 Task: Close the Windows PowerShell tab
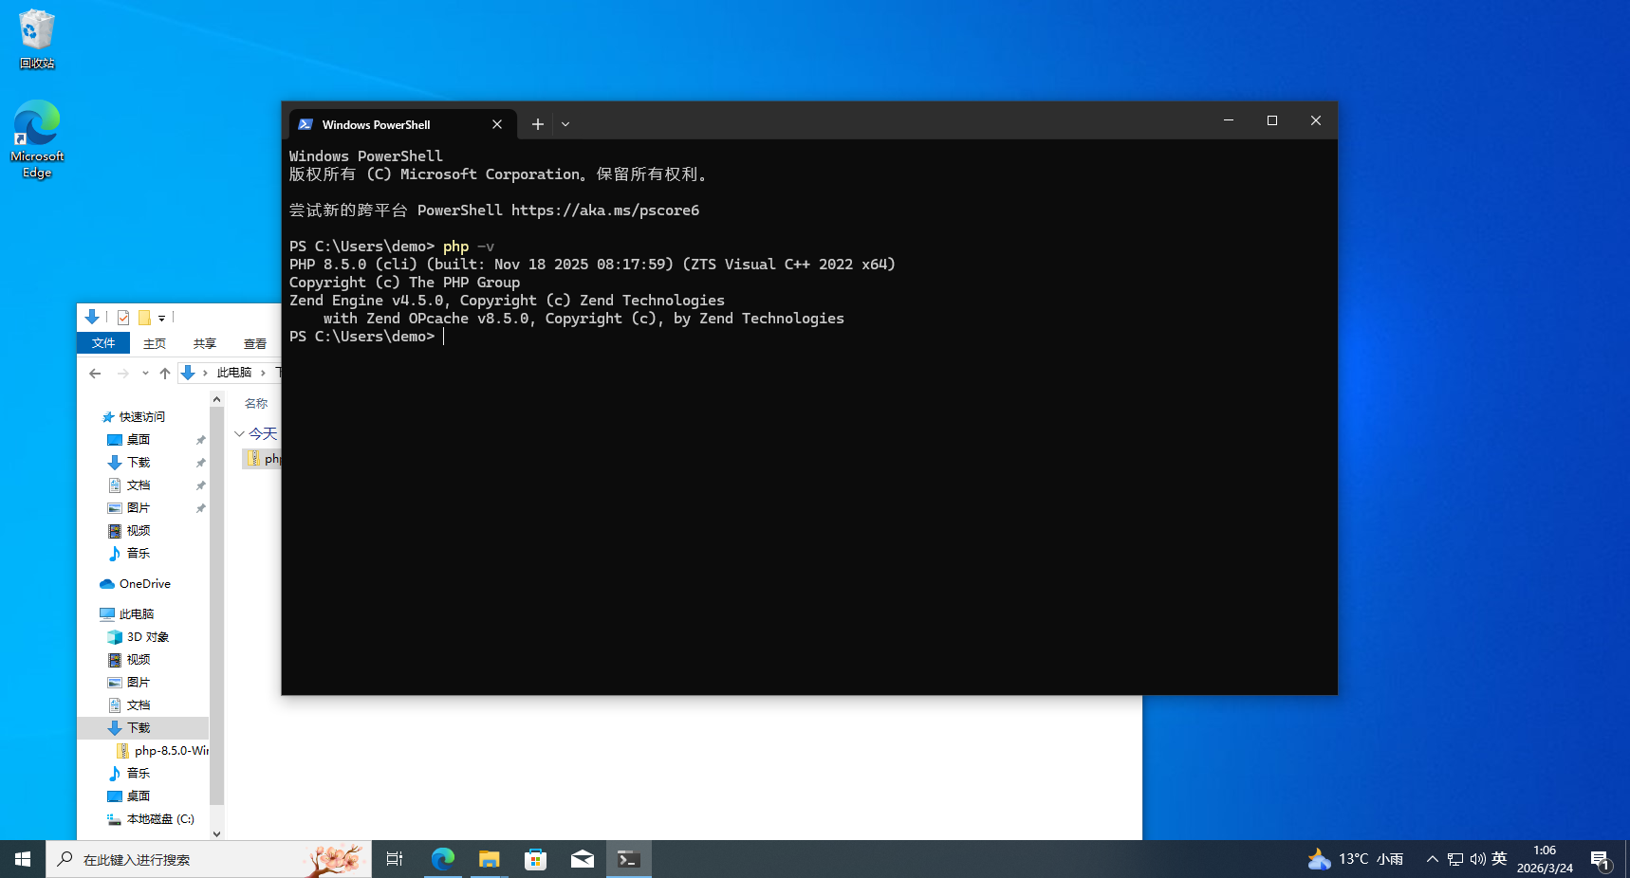point(497,124)
